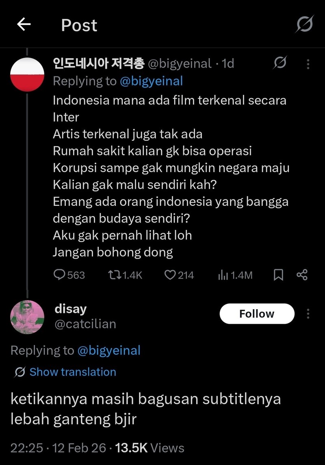
Task: Bookmark @bigyeinal's tweet
Action: (279, 275)
